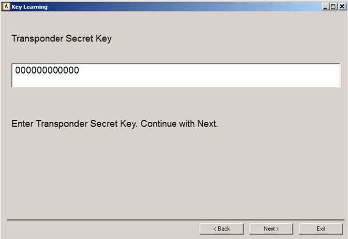Return to previous step with < Back

[222, 229]
